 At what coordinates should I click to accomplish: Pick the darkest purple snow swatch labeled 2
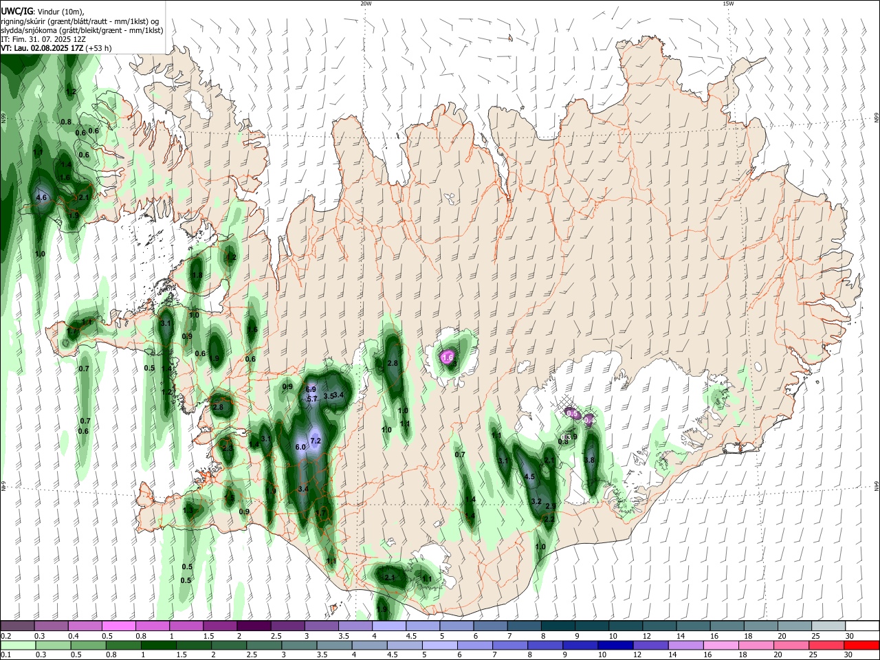(x=253, y=626)
